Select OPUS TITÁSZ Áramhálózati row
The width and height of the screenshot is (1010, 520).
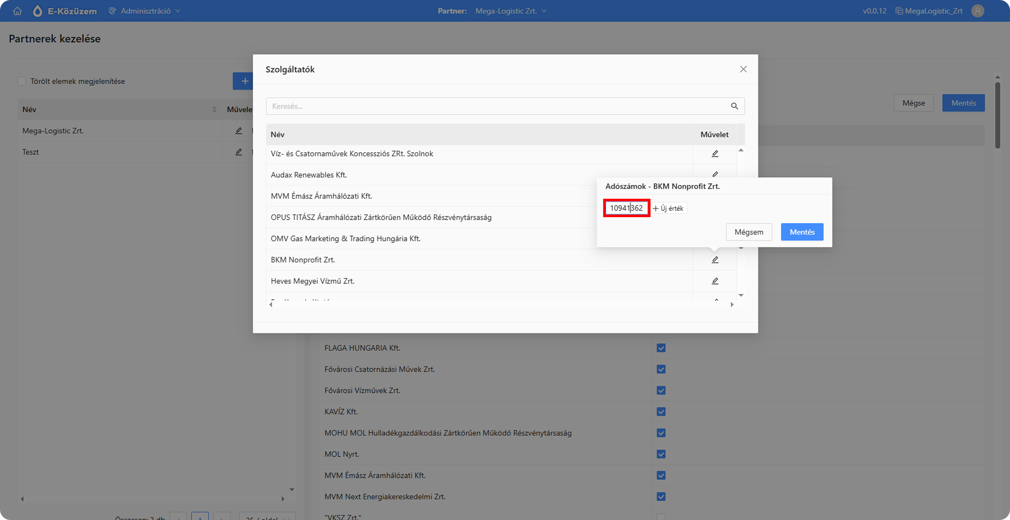[x=381, y=217]
